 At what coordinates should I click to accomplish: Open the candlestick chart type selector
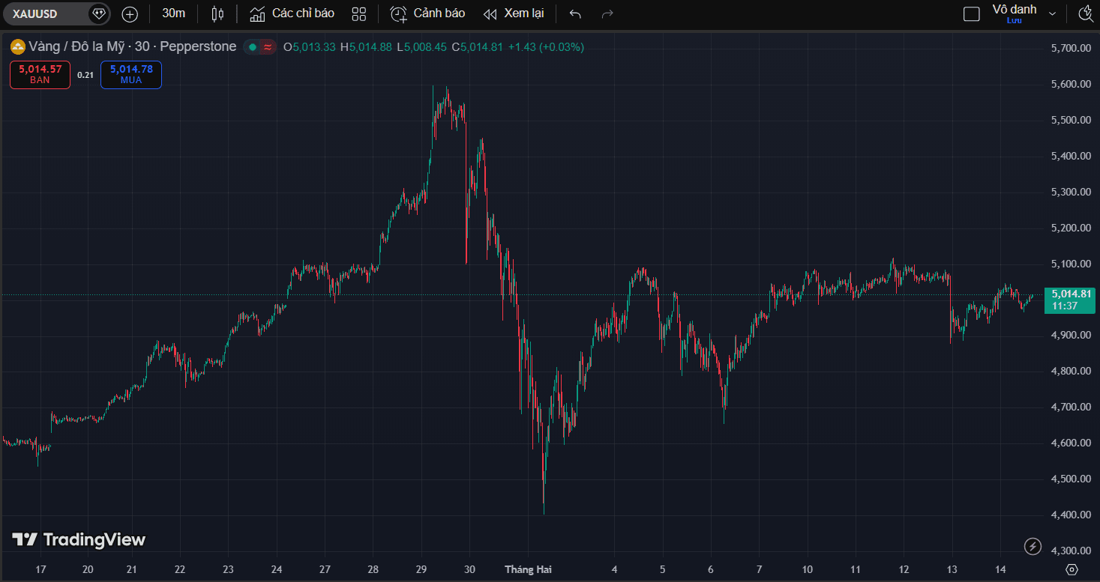point(217,13)
